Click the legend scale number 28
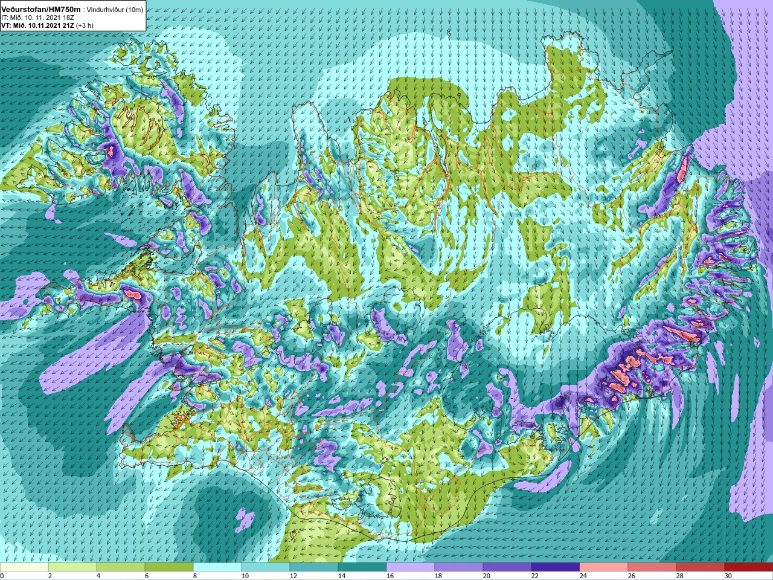This screenshot has width=773, height=580. 680,576
